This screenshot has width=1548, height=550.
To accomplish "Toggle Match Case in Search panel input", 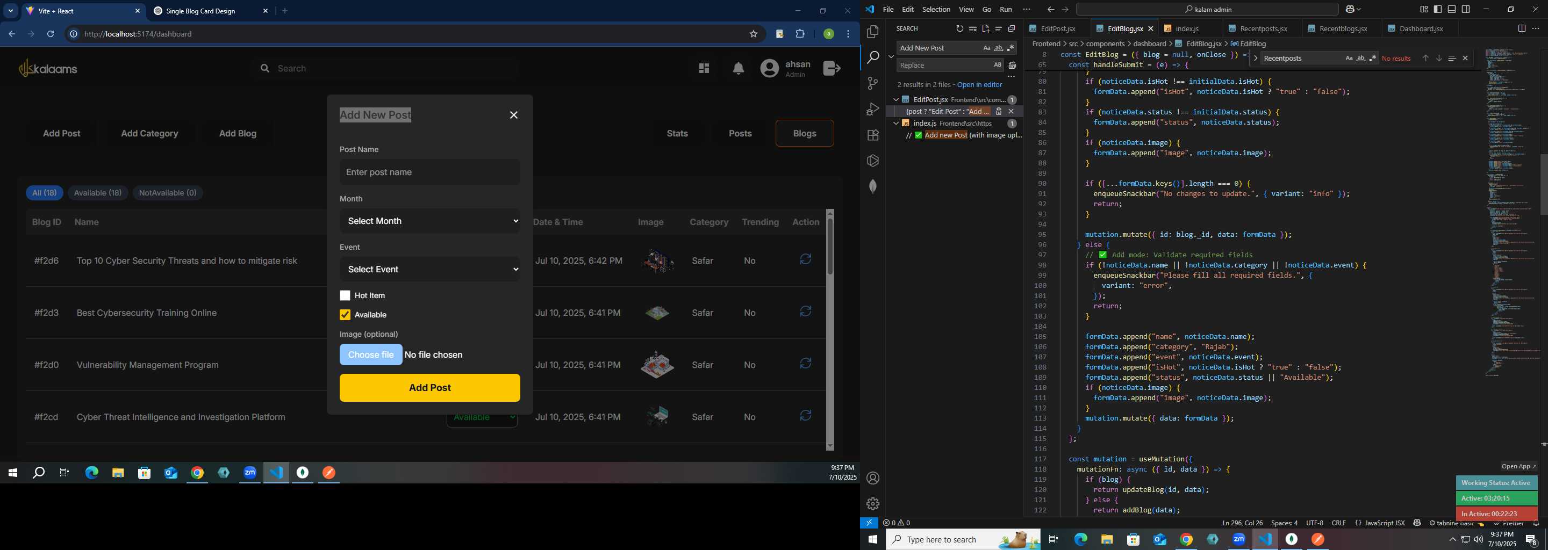I will click(986, 48).
